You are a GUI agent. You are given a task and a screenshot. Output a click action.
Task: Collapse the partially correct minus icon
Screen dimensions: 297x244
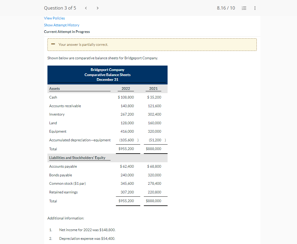[x=53, y=44]
